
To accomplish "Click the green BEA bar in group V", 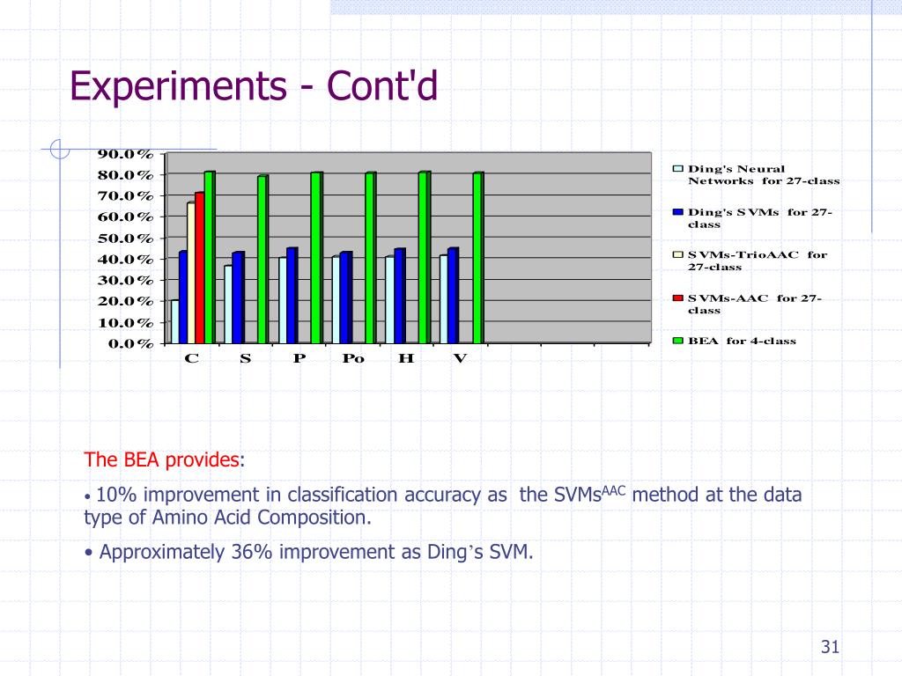I will coord(478,258).
